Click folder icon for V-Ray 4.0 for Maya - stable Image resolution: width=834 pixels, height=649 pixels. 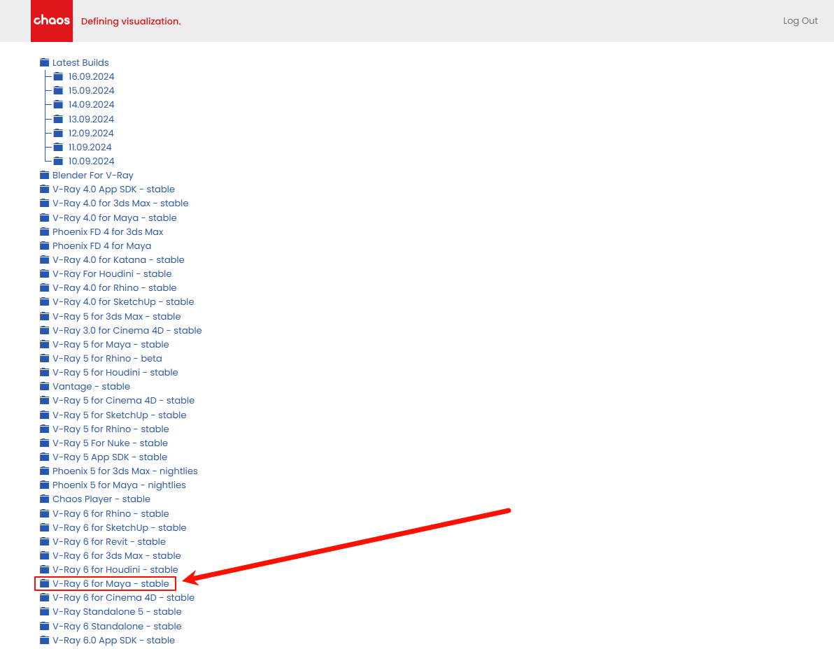45,218
